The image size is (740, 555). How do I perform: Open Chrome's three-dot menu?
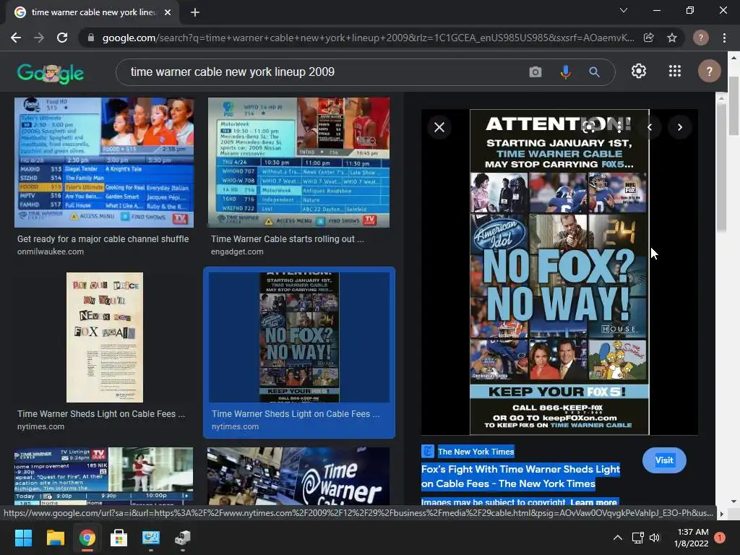tap(724, 38)
